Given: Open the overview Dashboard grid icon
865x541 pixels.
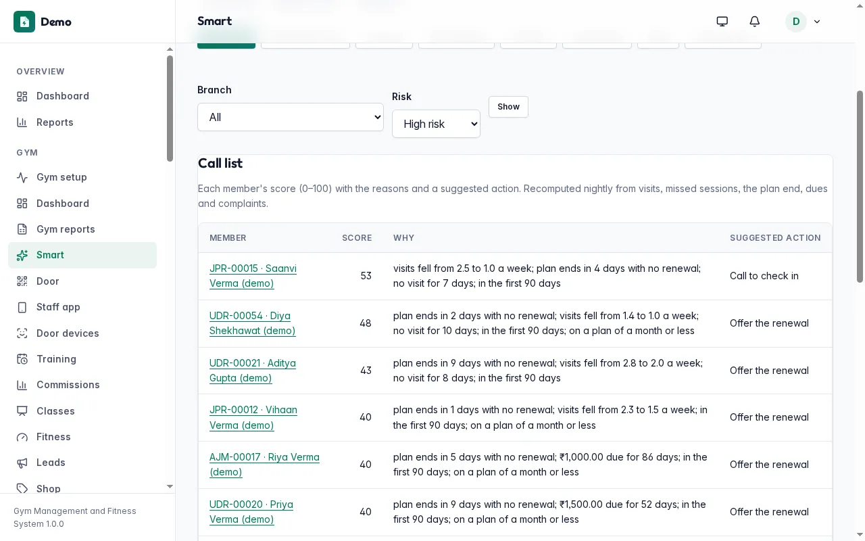Looking at the screenshot, I should coord(22,96).
